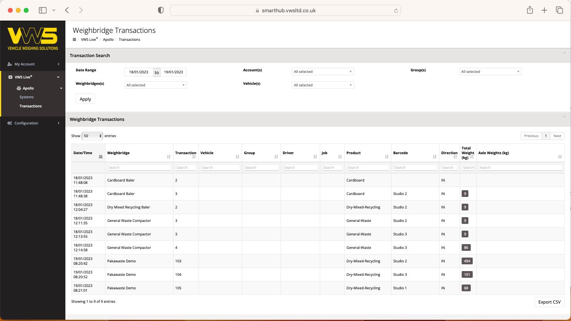Open VWS Live sidebar menu
This screenshot has width=571, height=321.
point(33,77)
